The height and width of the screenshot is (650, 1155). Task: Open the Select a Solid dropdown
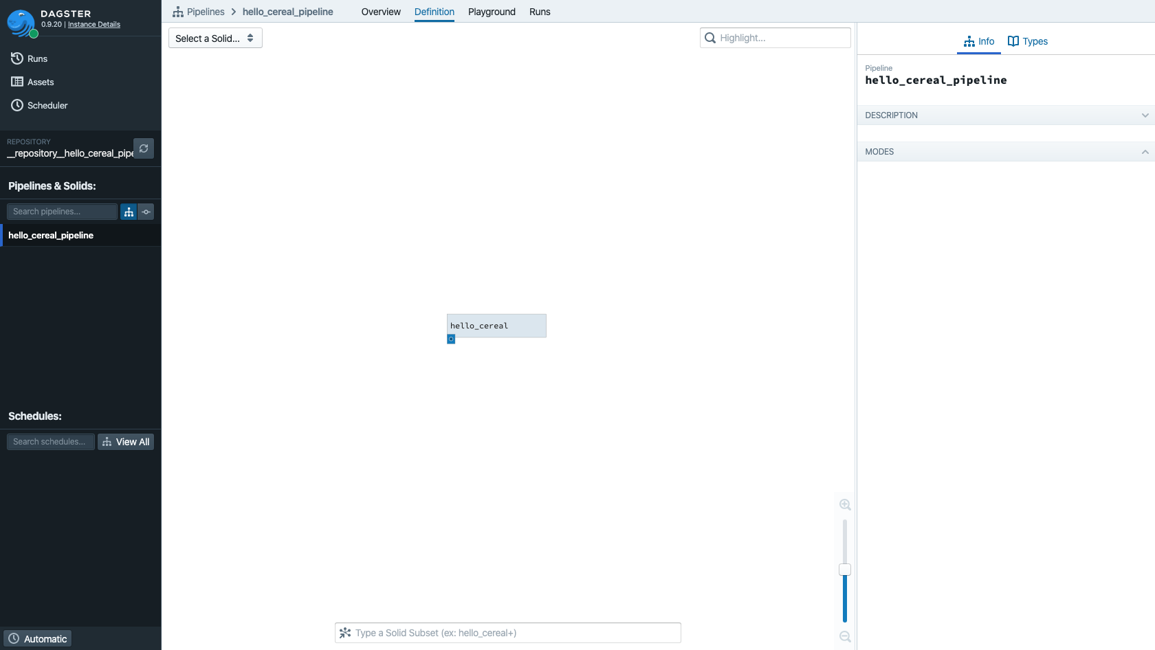point(215,38)
